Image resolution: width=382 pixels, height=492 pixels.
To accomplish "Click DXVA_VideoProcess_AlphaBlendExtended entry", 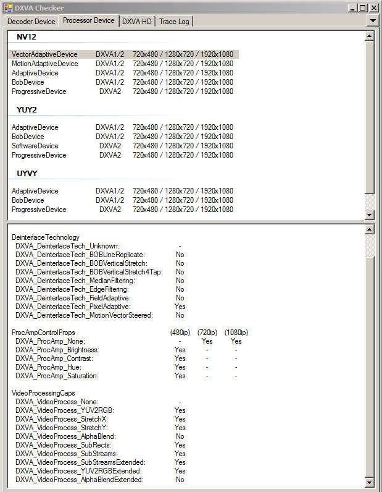I will (79, 480).
